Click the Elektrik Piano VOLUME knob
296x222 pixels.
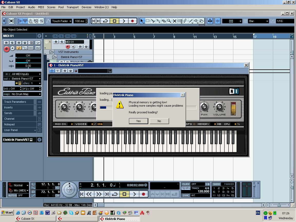pyautogui.click(x=219, y=107)
